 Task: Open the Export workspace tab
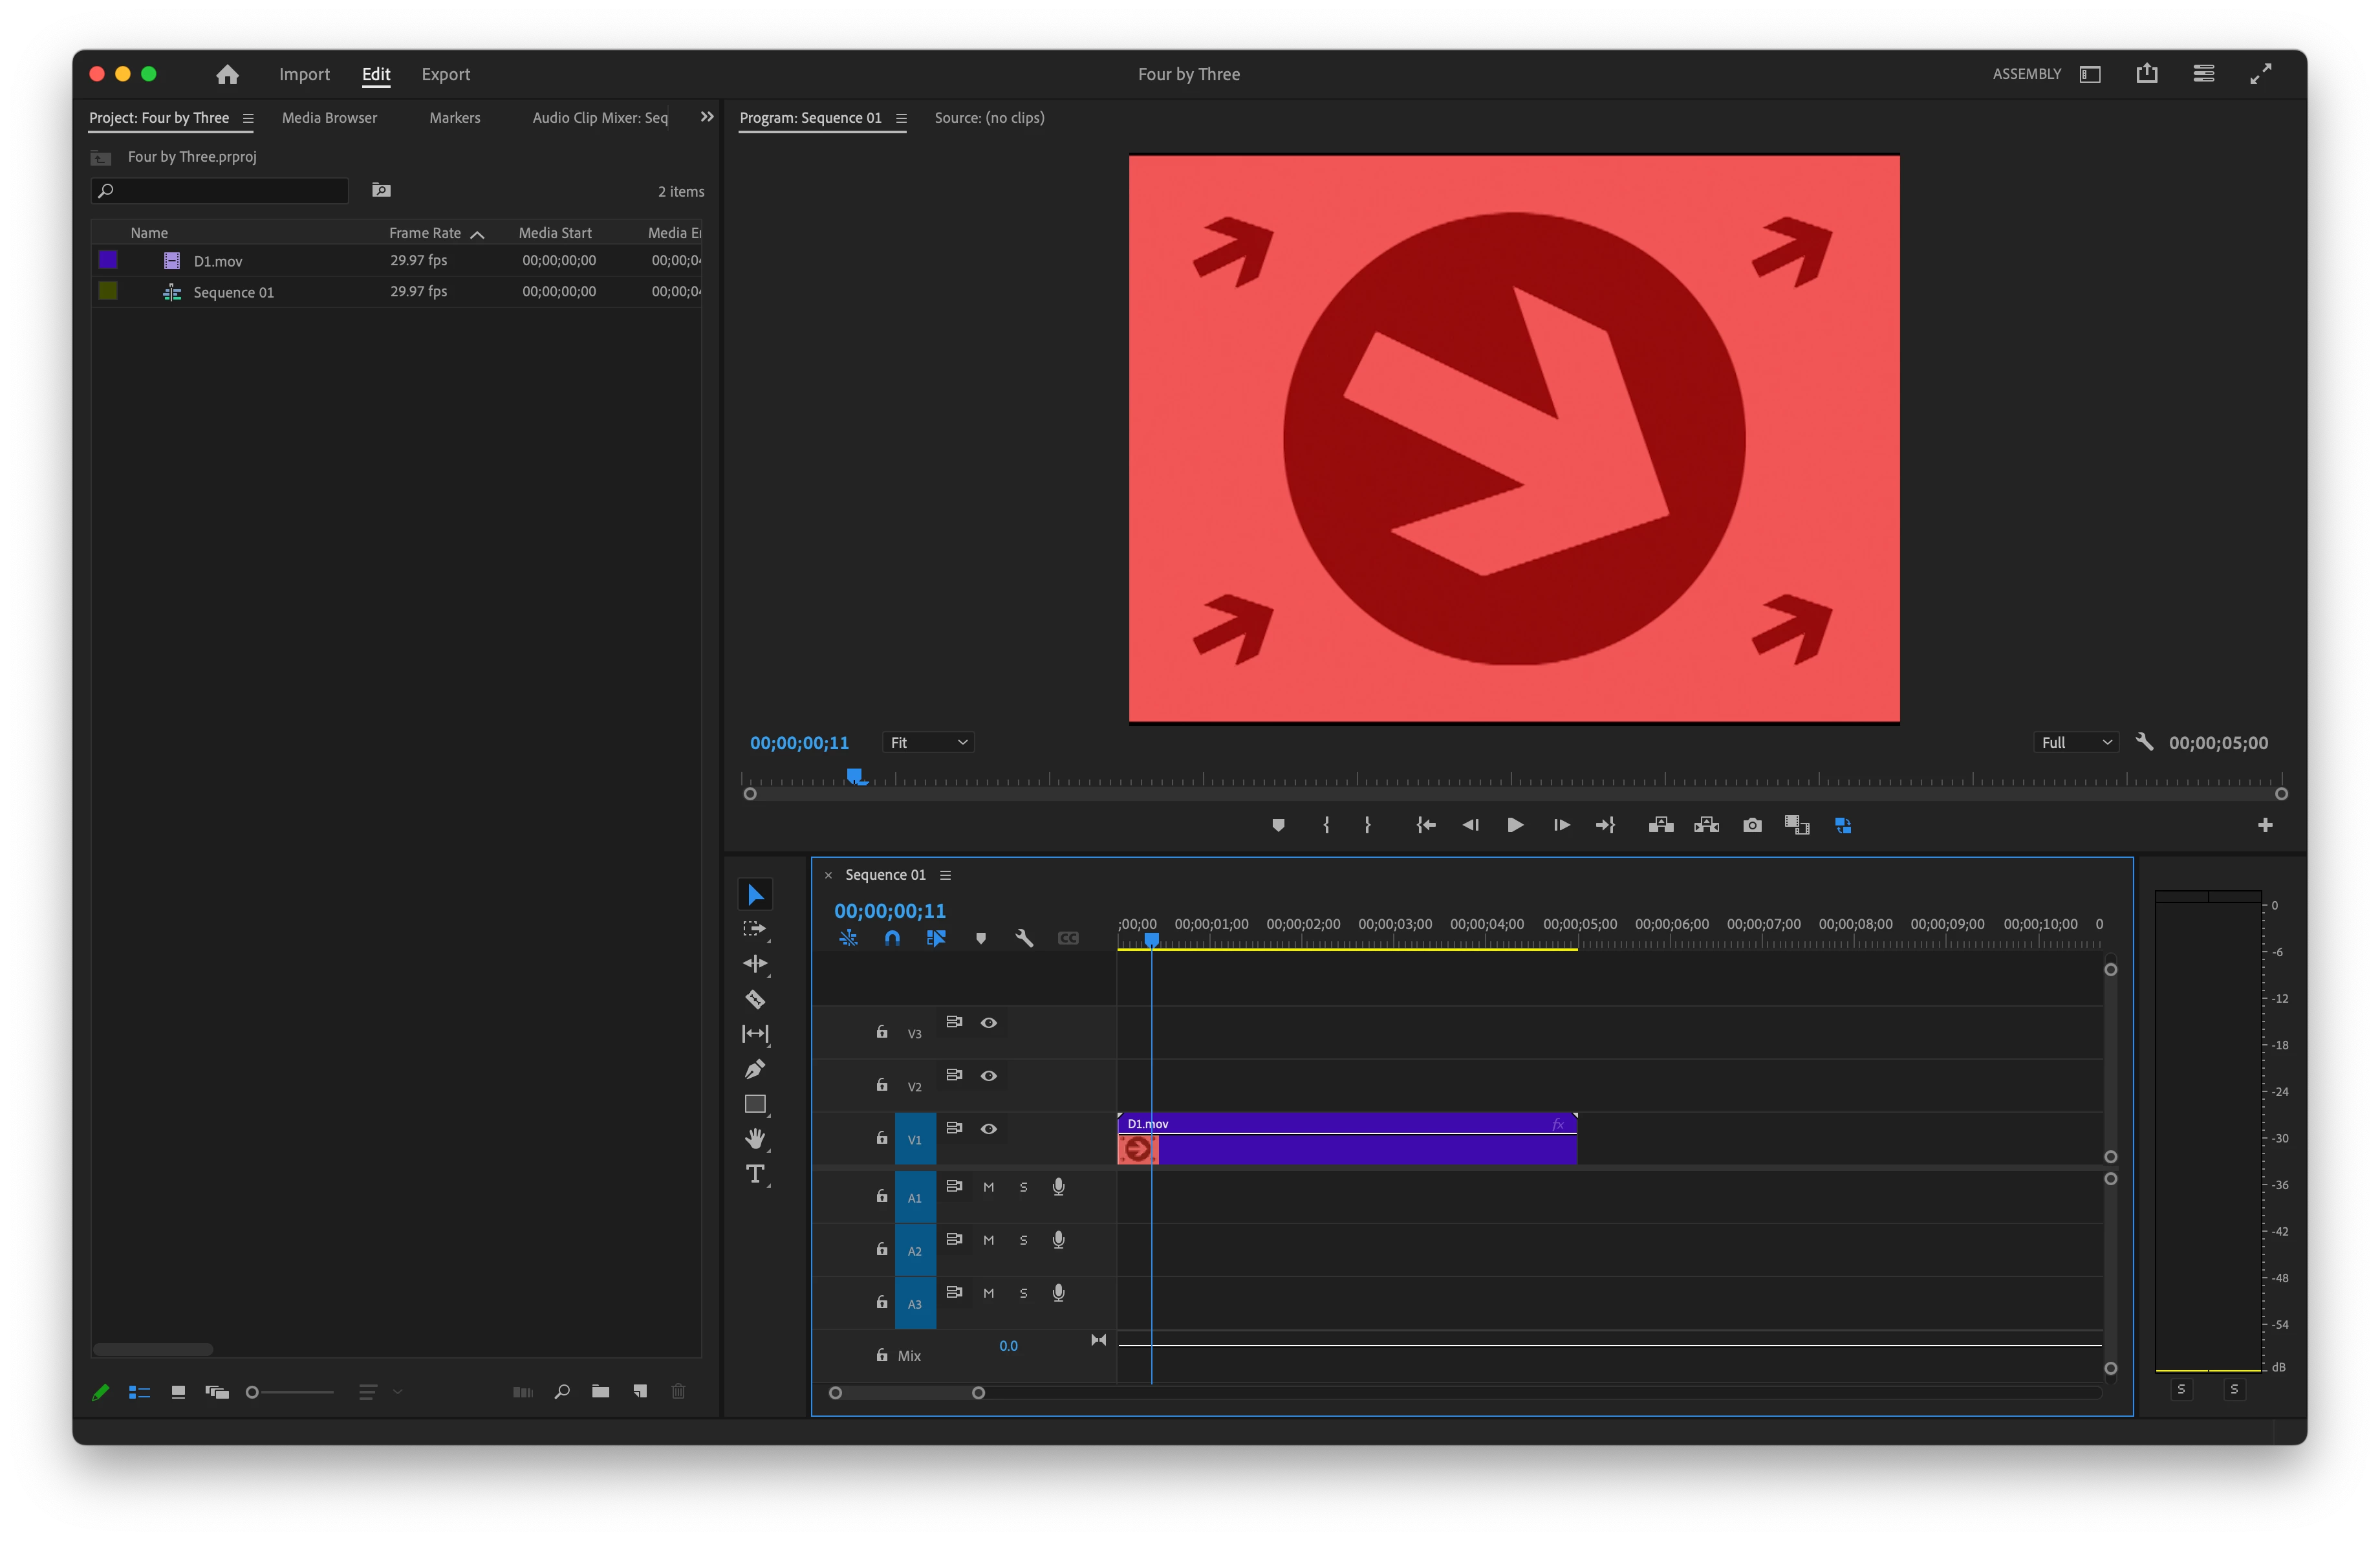pos(445,74)
